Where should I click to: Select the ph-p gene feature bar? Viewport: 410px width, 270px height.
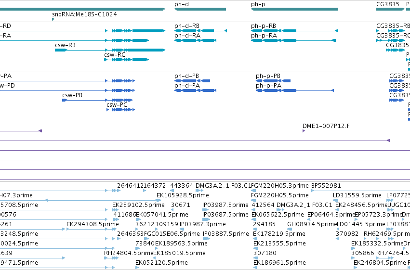click(x=294, y=9)
